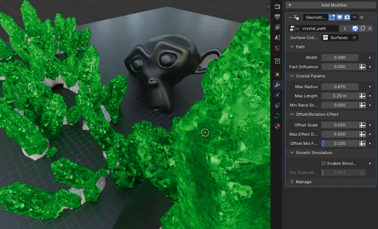Open the Output properties tab

click(x=277, y=17)
